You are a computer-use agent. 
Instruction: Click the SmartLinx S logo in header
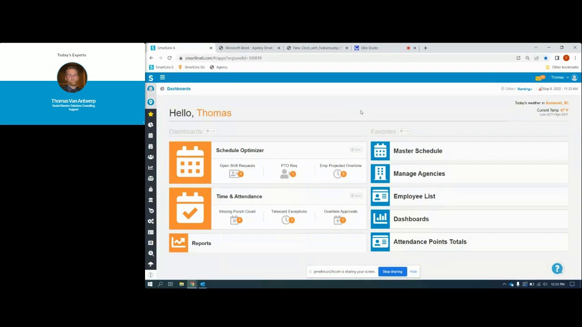pos(151,78)
